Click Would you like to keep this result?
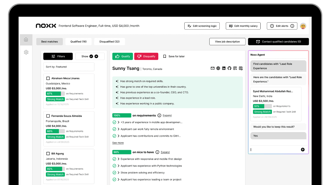330x185 pixels. coord(278,127)
